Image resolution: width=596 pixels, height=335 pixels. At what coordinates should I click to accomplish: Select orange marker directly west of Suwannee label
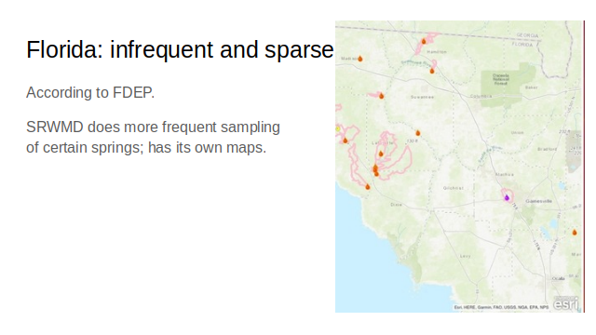click(x=381, y=96)
